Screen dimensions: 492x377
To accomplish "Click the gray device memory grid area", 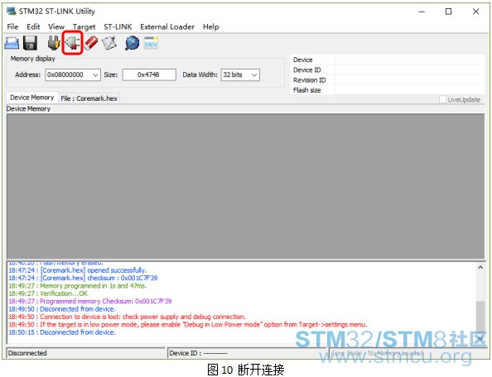I will pos(245,187).
